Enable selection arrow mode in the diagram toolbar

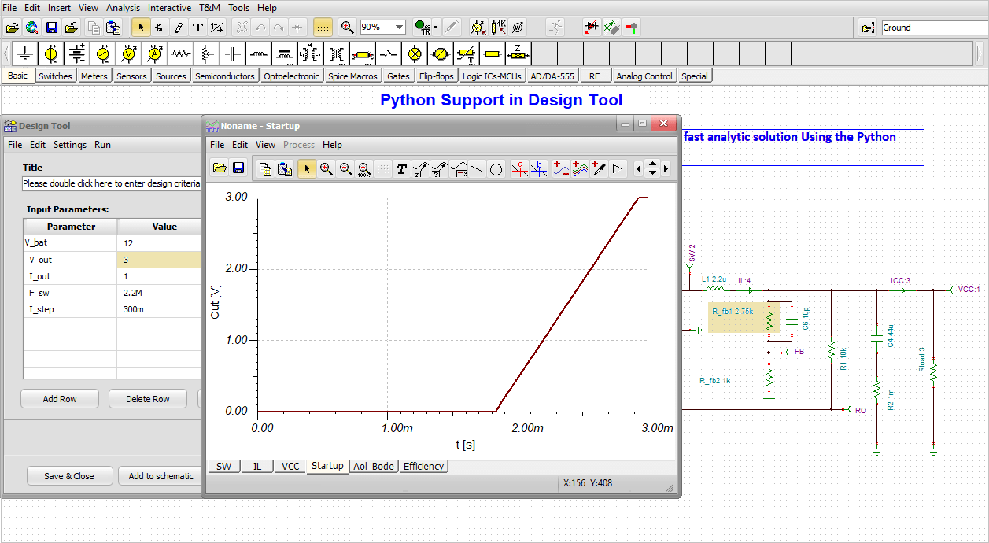pyautogui.click(x=307, y=168)
